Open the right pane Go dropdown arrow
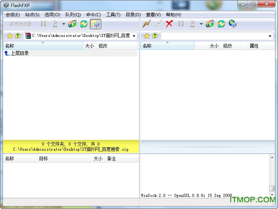278x209 pixels. 201,24
